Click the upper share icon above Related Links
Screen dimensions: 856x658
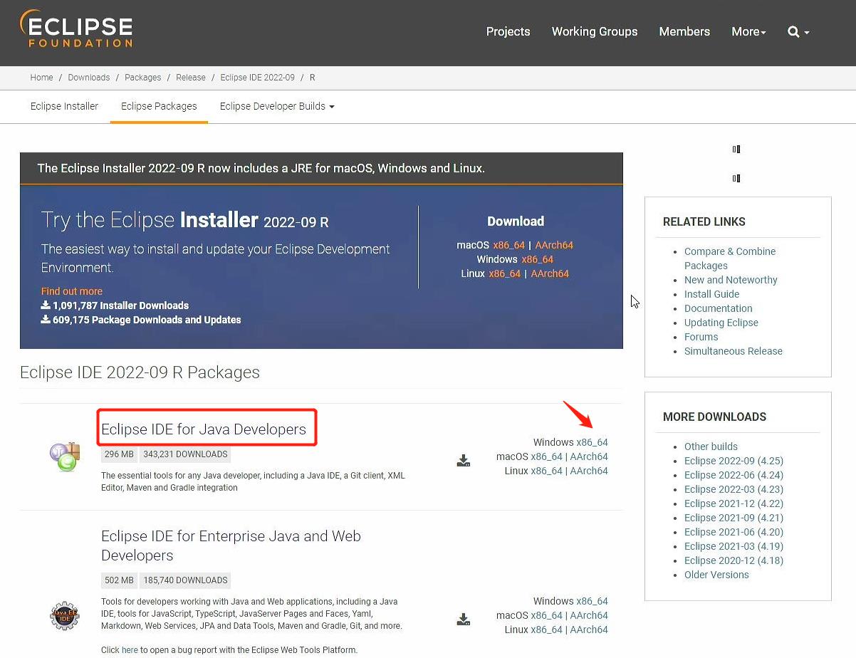coord(736,149)
